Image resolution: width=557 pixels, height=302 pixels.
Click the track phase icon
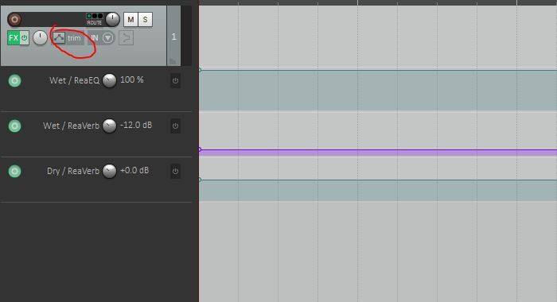(x=126, y=37)
